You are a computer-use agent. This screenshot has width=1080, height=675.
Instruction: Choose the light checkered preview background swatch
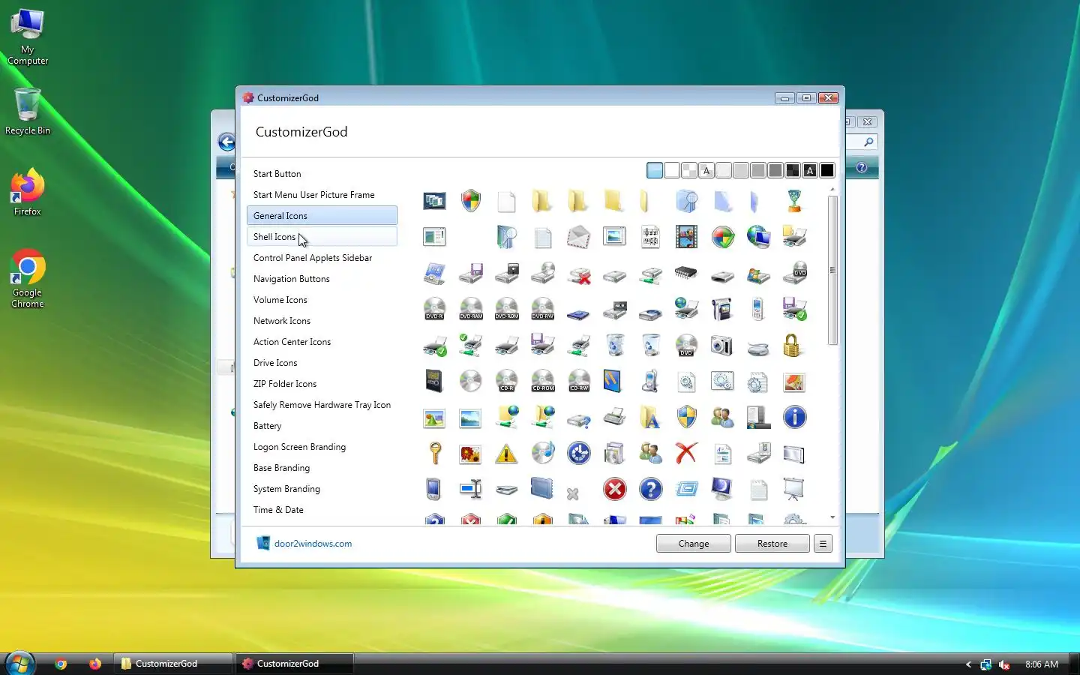(x=689, y=170)
